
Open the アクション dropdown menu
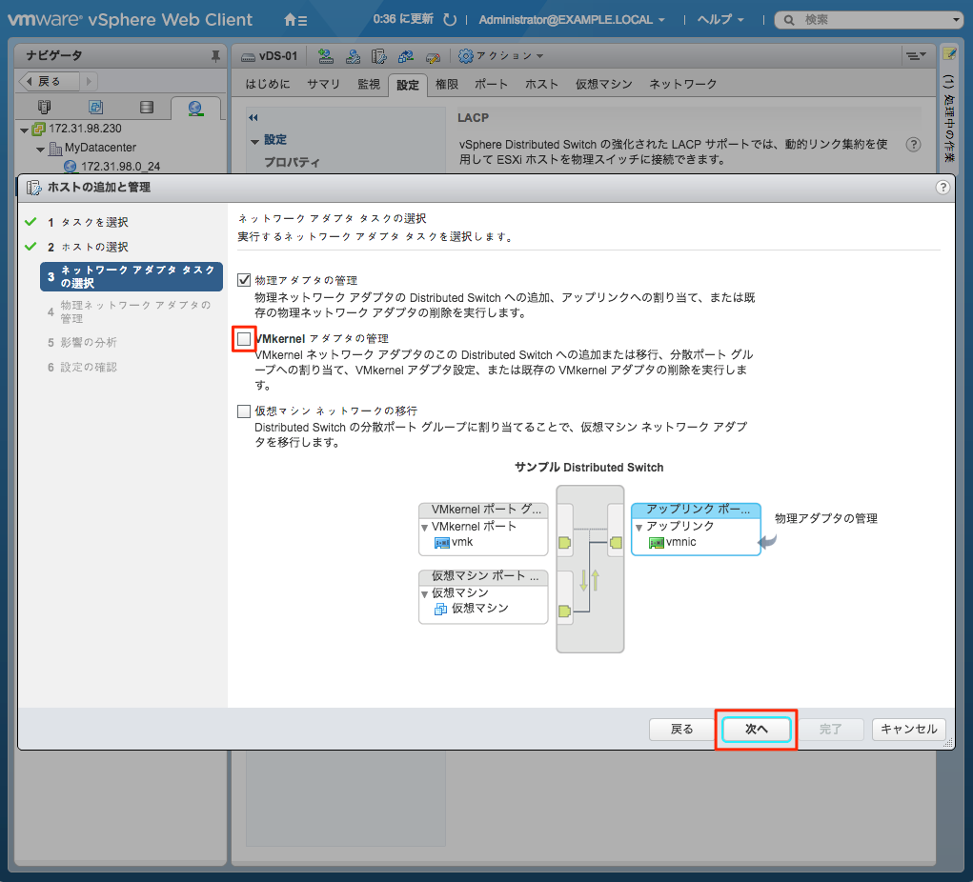[500, 56]
